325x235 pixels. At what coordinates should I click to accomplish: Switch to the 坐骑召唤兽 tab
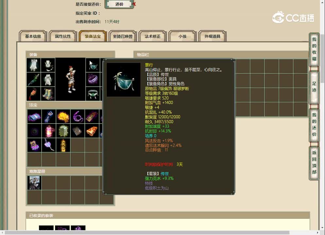point(123,37)
